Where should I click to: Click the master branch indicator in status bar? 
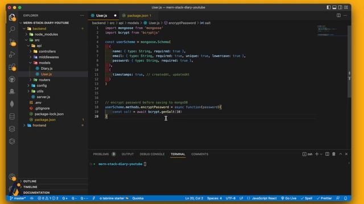tap(18, 198)
